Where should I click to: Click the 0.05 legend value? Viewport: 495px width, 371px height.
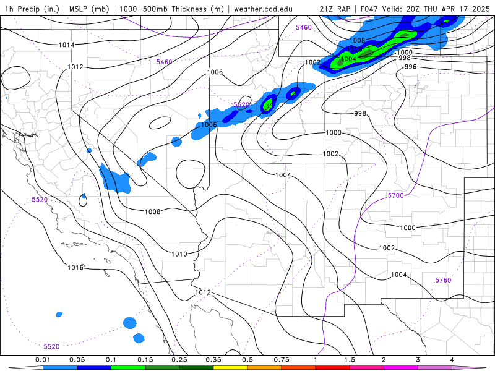[77, 360]
